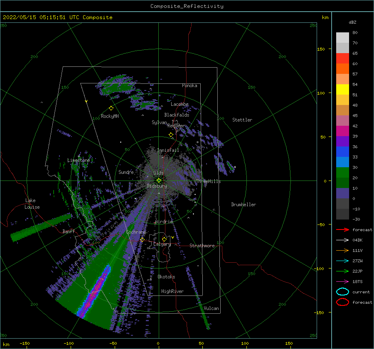This screenshot has width=374, height=349.
Task: Select the cyan 'current' ellipse symbol
Action: click(342, 292)
